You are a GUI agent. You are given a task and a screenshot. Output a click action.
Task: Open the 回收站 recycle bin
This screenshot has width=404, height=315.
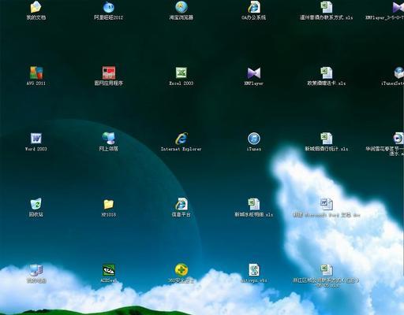36,204
